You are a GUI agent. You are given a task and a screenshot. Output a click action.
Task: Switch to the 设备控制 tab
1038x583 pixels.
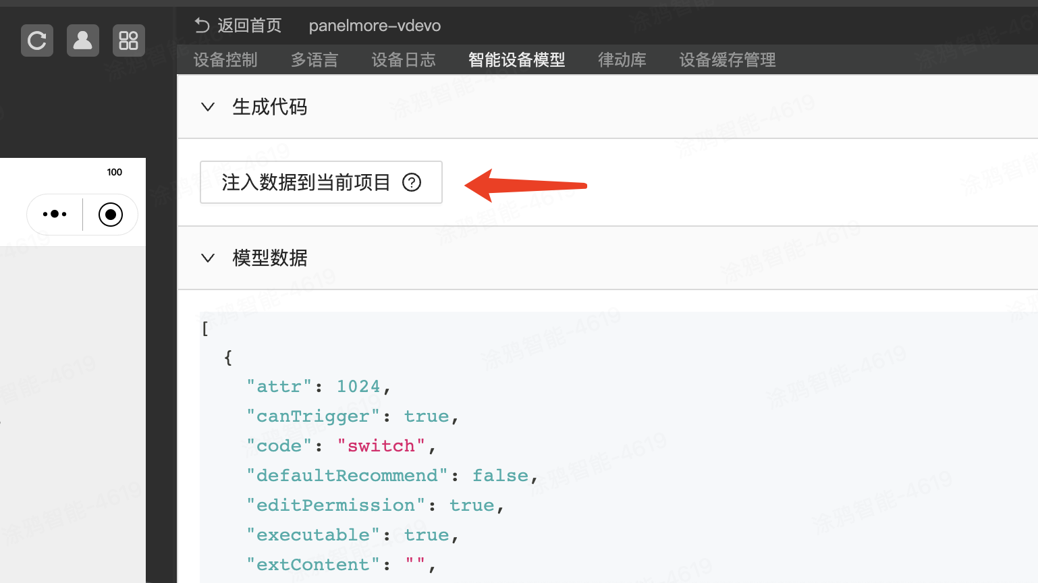(x=225, y=60)
